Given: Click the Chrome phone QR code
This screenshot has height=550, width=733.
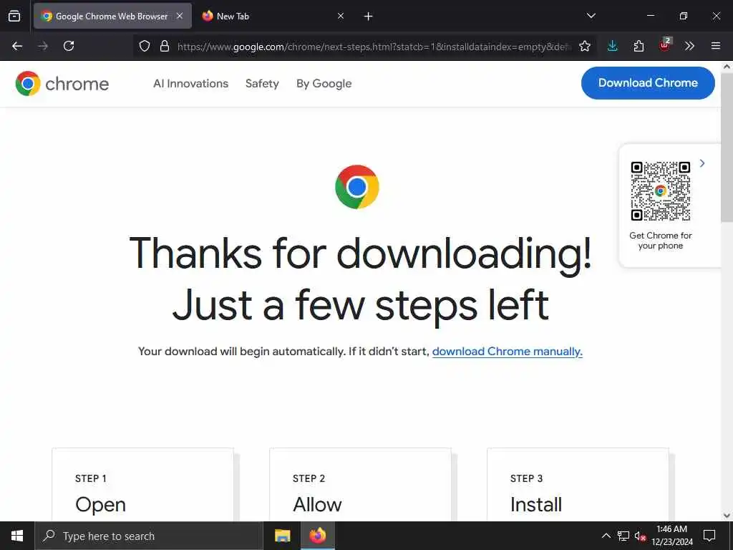Looking at the screenshot, I should 661,190.
